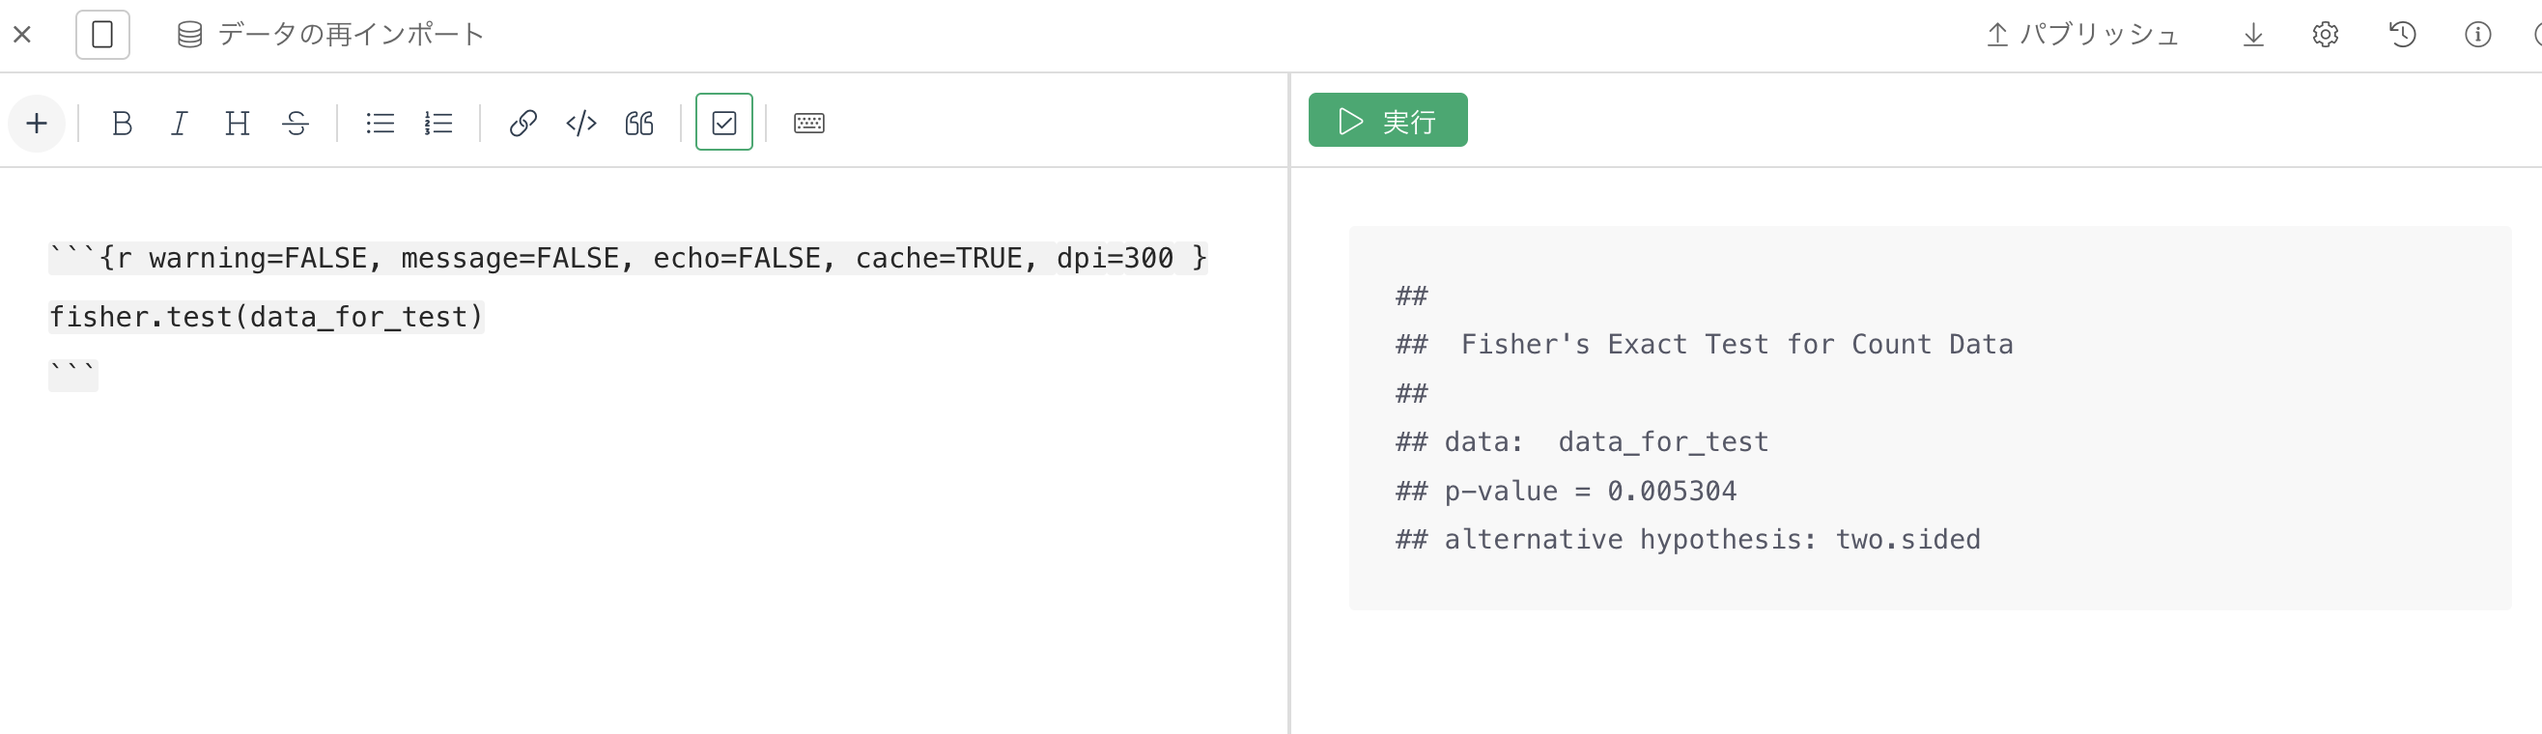
Task: Apply bold formatting
Action: 122,124
